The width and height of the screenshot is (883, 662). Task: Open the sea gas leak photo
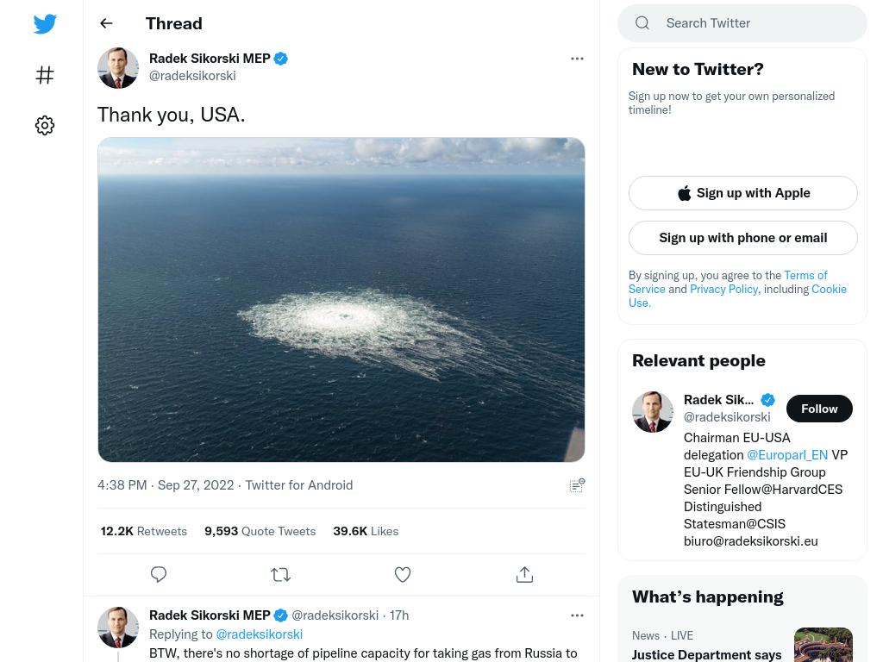[x=341, y=299]
